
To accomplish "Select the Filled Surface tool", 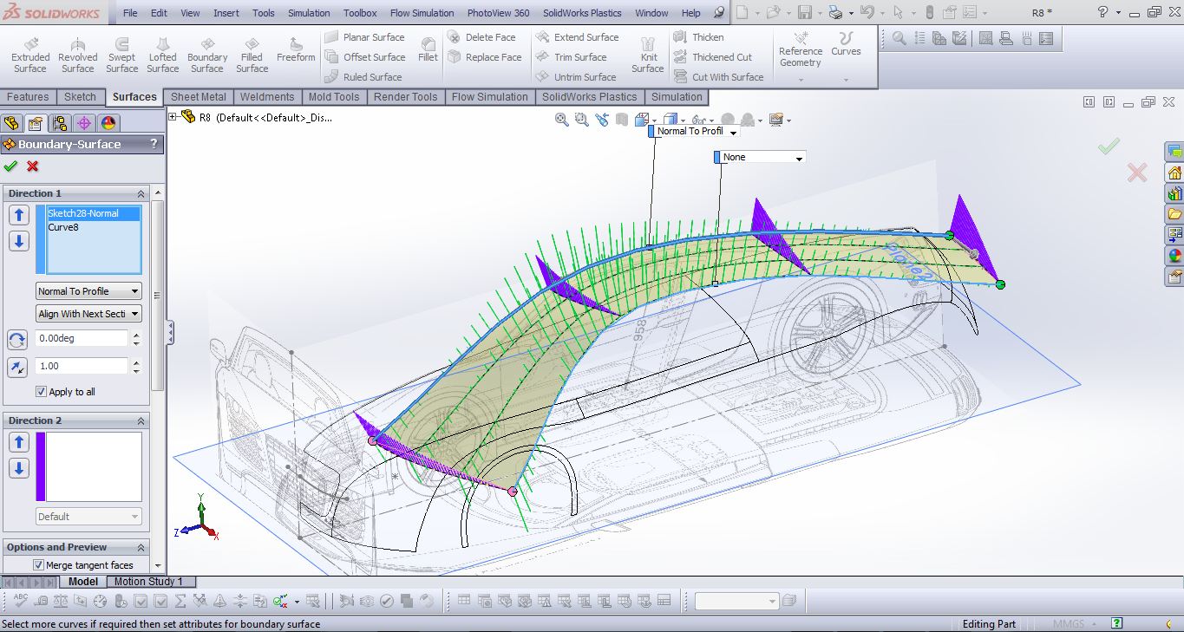I will pyautogui.click(x=252, y=55).
